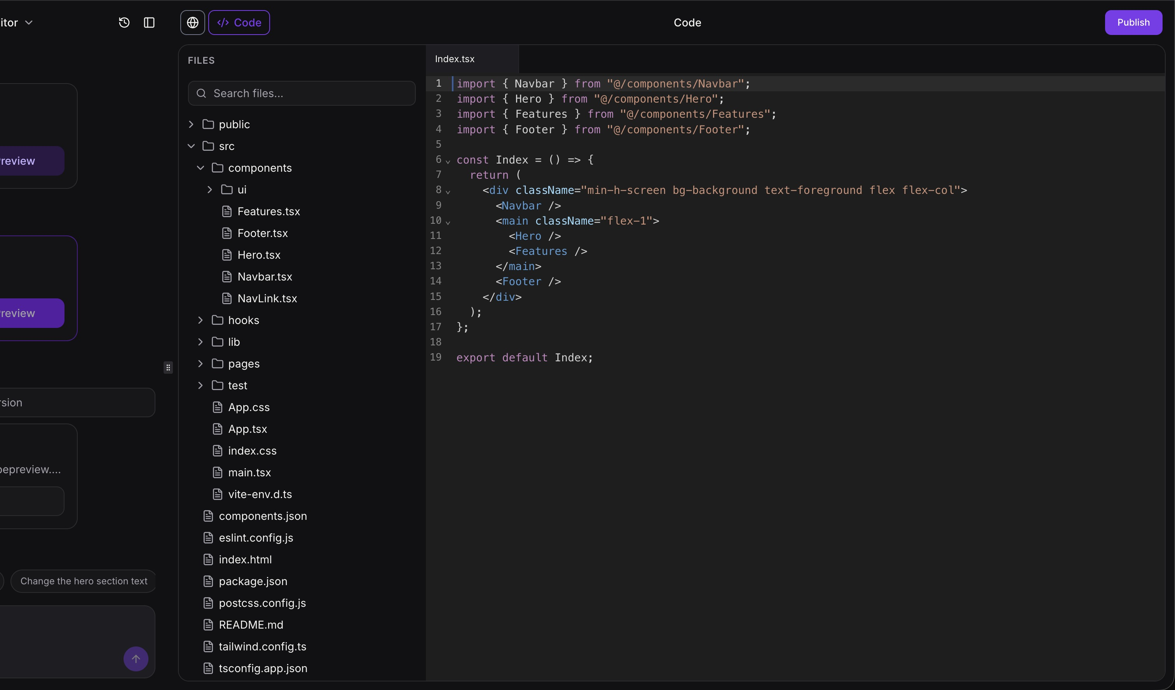Open the editor dropdown chevron top-left
This screenshot has width=1175, height=690.
pyautogui.click(x=28, y=23)
